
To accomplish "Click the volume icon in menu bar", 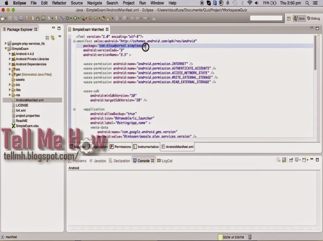I will [257, 3].
